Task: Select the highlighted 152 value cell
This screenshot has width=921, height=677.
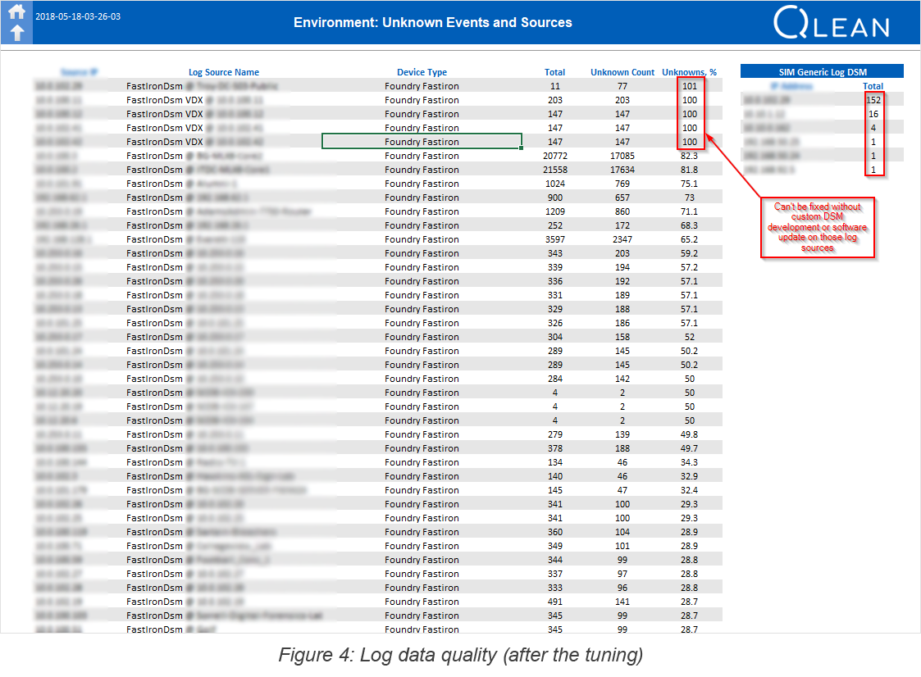Action: pos(873,99)
